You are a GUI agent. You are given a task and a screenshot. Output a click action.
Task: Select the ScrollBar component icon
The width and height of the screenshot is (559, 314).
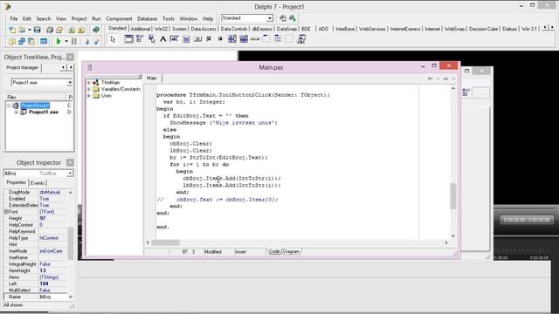[255, 39]
